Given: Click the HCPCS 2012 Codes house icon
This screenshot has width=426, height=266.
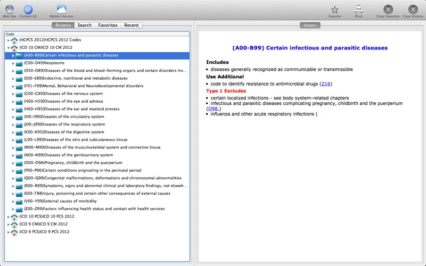Looking at the screenshot, I should [14, 40].
